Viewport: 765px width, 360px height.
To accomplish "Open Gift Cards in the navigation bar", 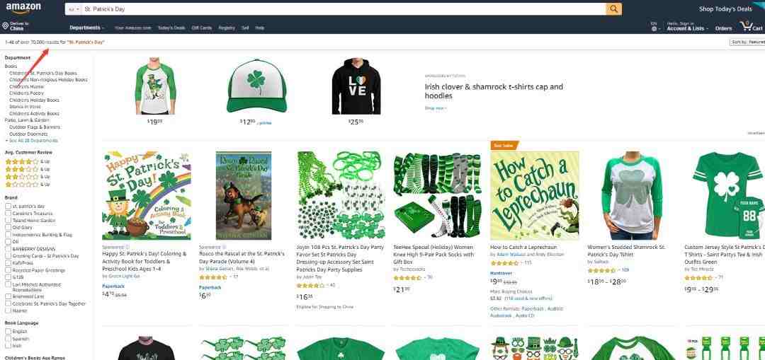I will coord(201,28).
